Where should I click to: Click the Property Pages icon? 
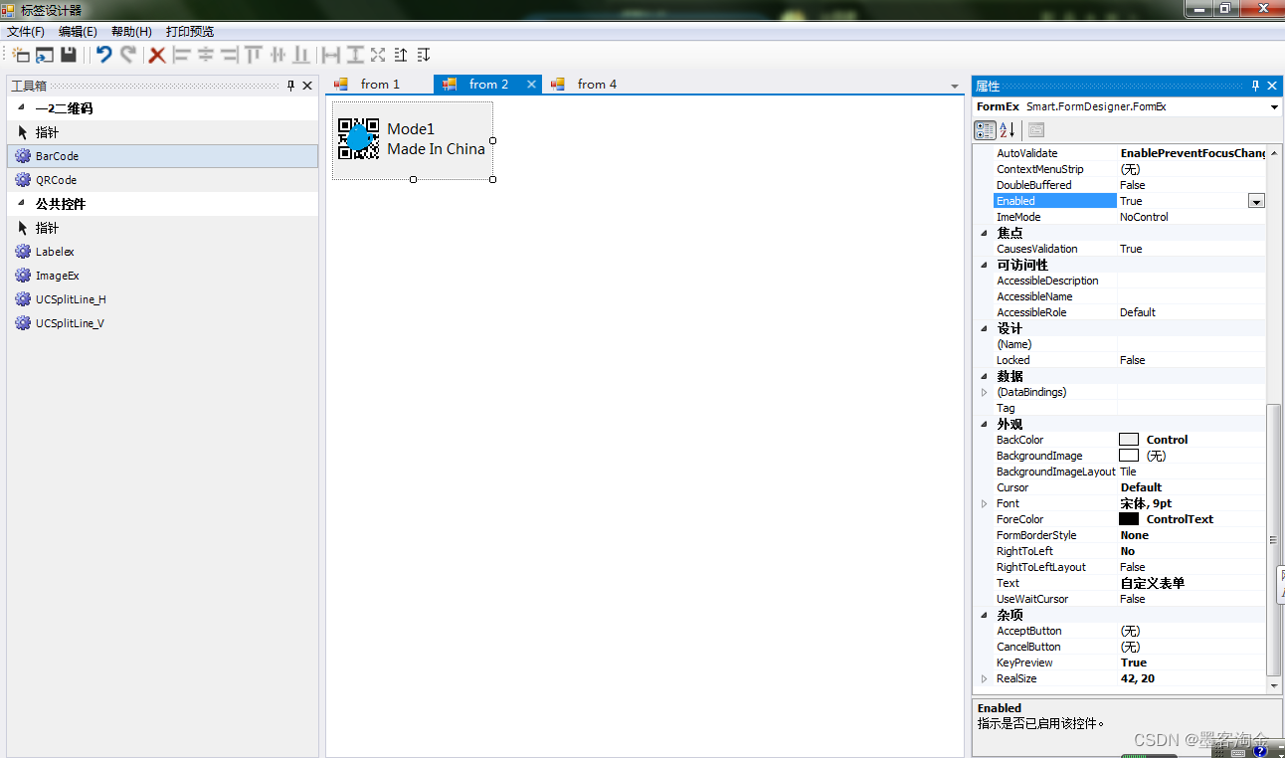pyautogui.click(x=1036, y=130)
